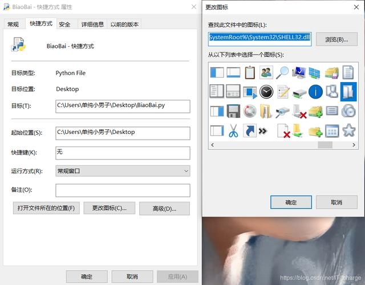Click the 更改图标(C)... button
The width and height of the screenshot is (365, 285).
tap(109, 208)
